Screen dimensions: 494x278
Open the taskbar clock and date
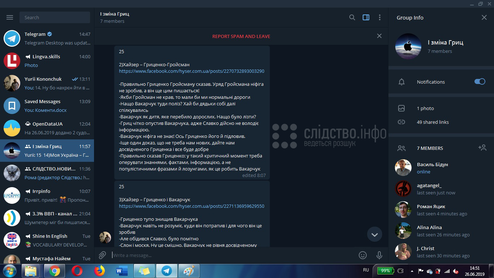pyautogui.click(x=474, y=271)
